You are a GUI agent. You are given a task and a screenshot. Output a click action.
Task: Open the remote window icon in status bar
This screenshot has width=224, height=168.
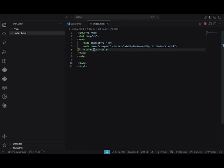tap(3, 152)
